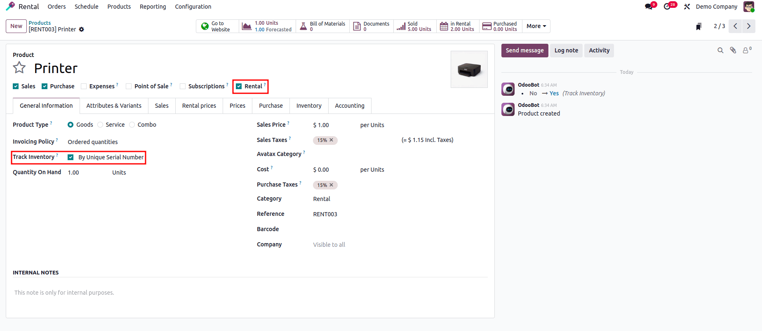Enable the Point of Sale checkbox
This screenshot has height=331, width=762.
129,86
